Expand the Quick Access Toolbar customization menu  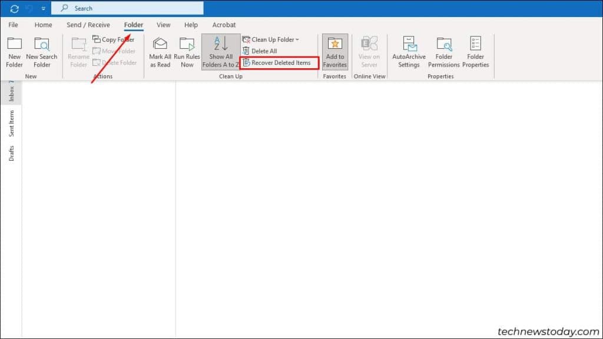(x=42, y=8)
